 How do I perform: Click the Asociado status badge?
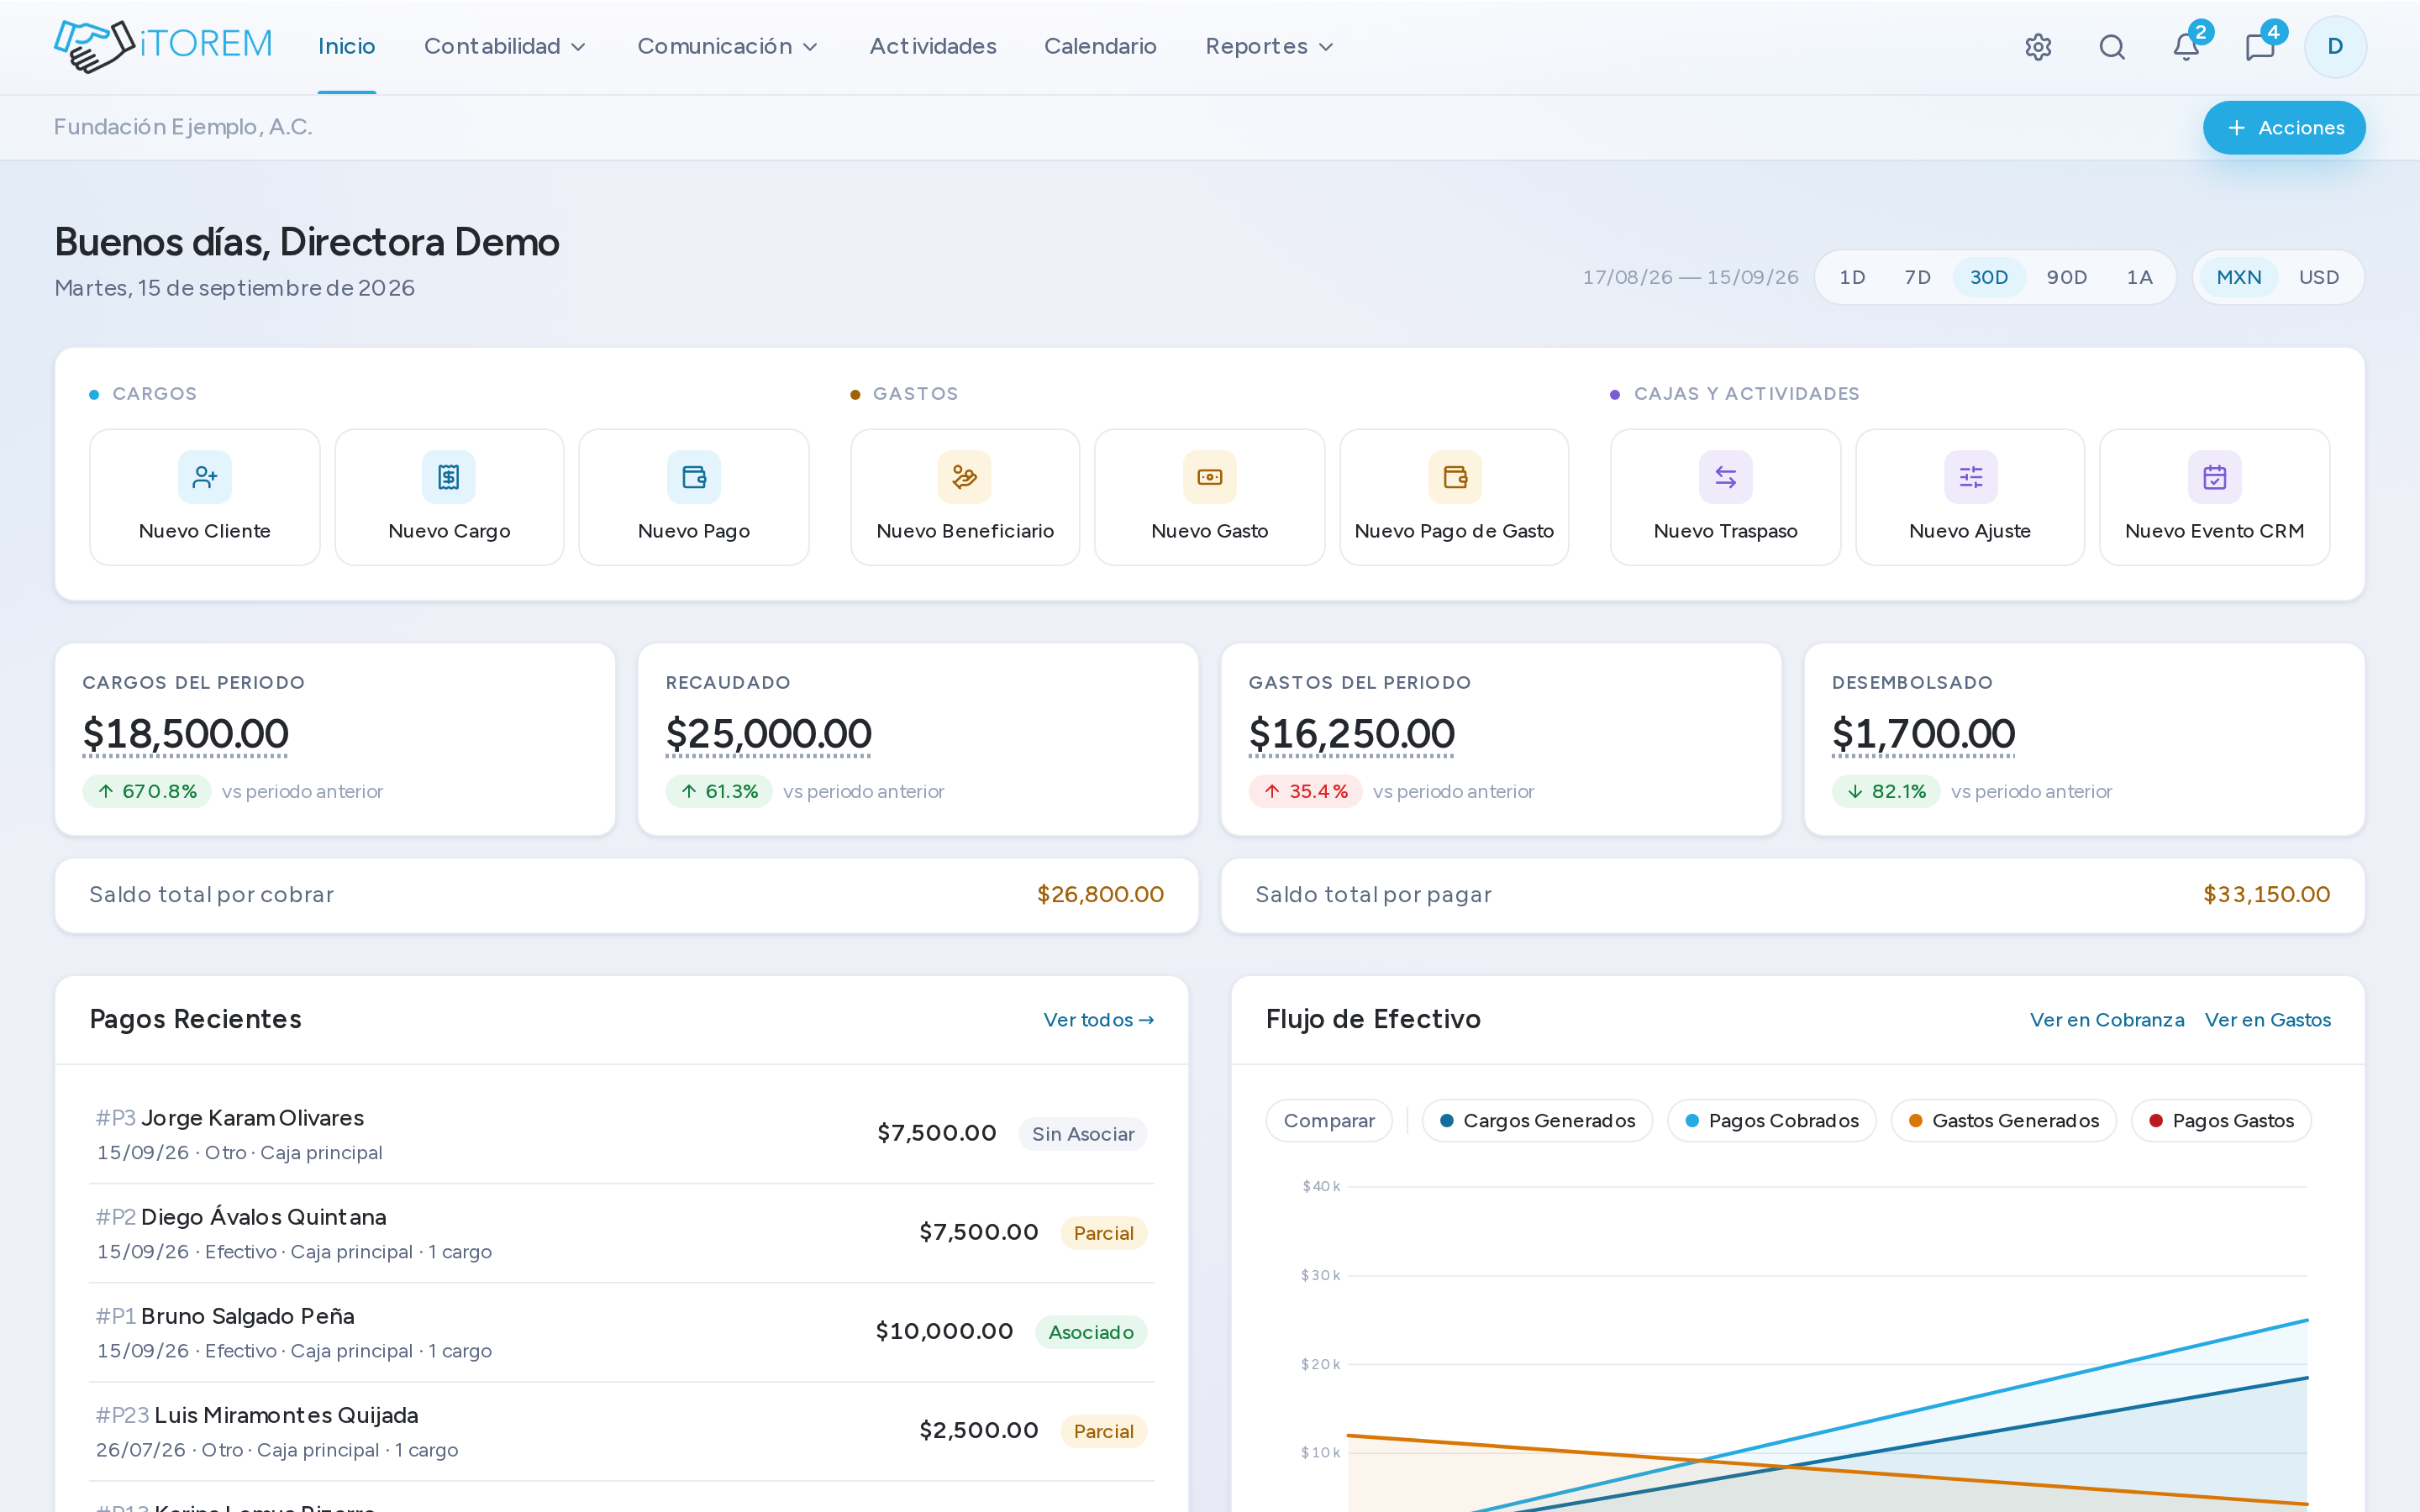tap(1091, 1332)
